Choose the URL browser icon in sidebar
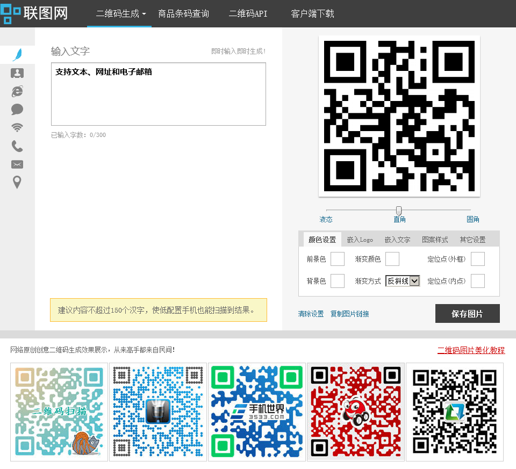The image size is (516, 469). (x=17, y=91)
